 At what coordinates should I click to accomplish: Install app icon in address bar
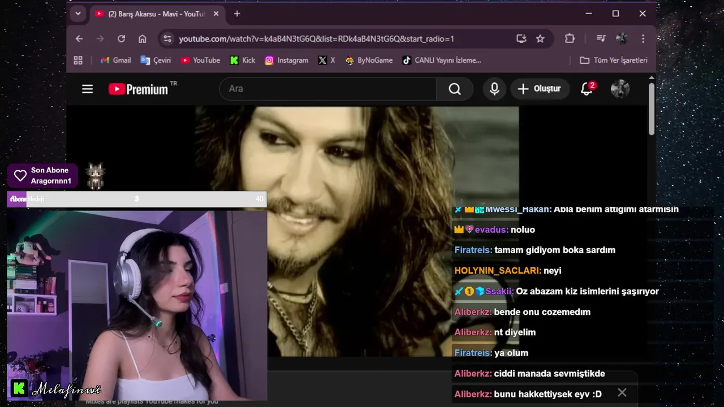click(x=521, y=38)
